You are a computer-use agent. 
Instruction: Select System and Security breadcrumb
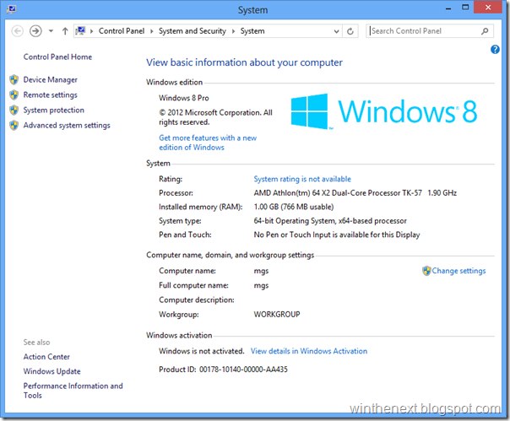pos(193,31)
